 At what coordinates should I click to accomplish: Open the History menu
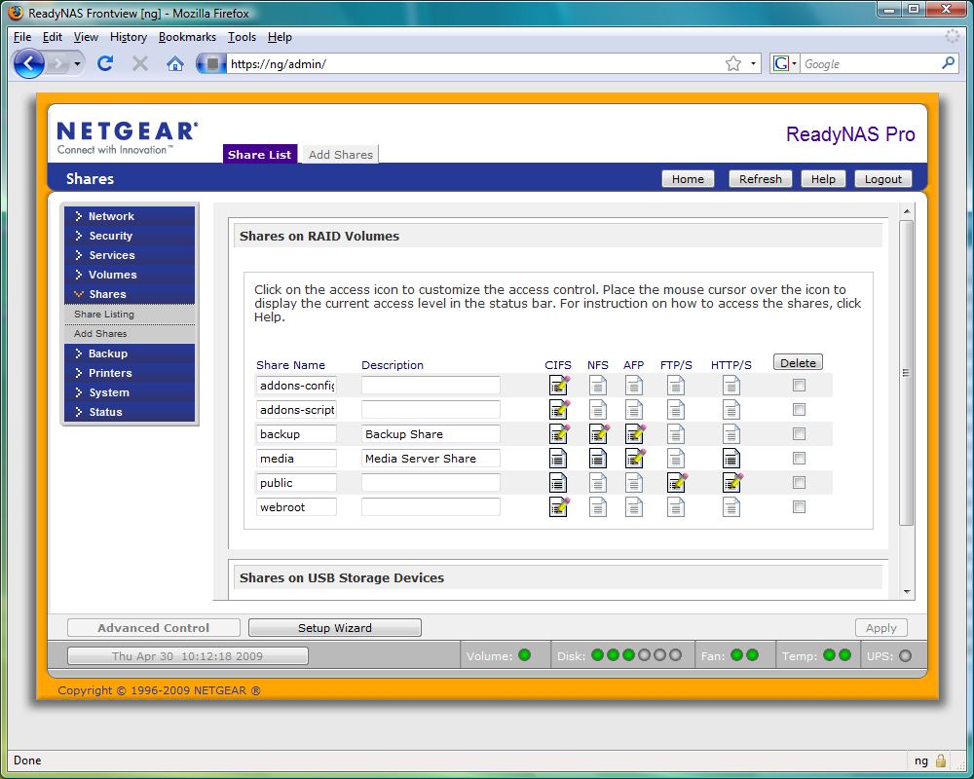pos(128,37)
